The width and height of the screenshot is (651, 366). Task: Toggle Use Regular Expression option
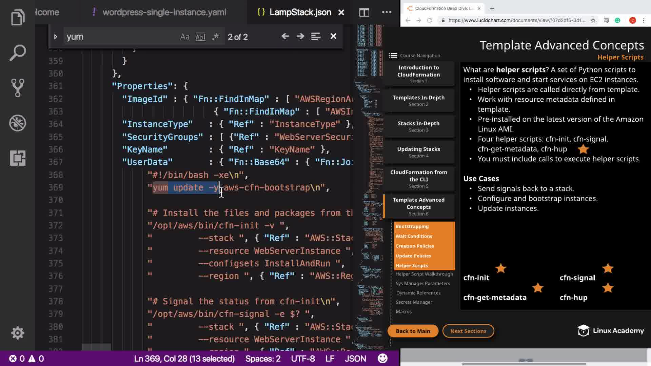(216, 37)
